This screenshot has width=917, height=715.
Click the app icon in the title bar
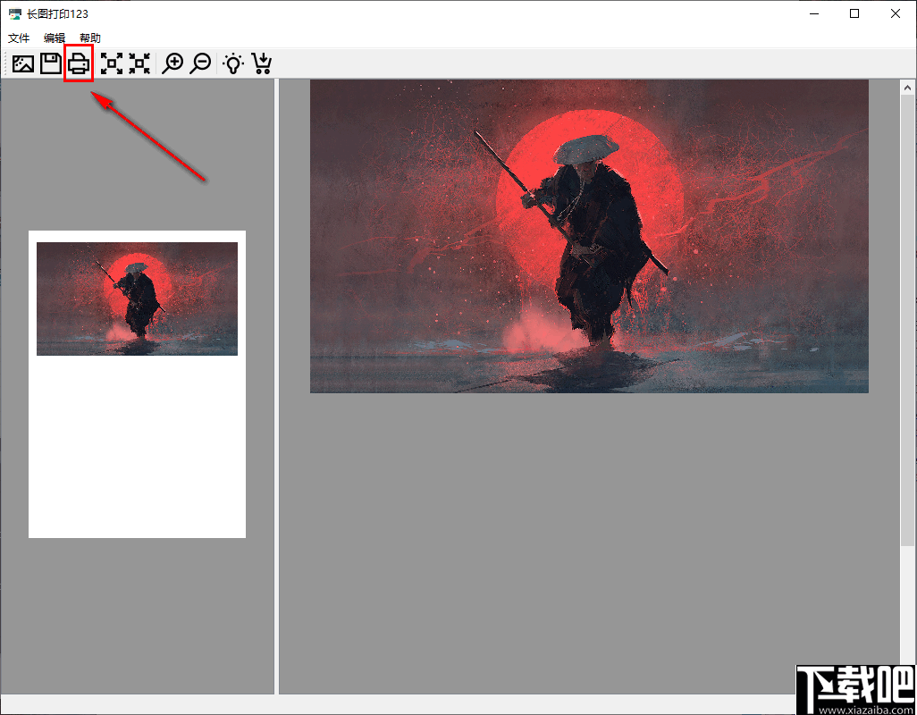tap(15, 13)
